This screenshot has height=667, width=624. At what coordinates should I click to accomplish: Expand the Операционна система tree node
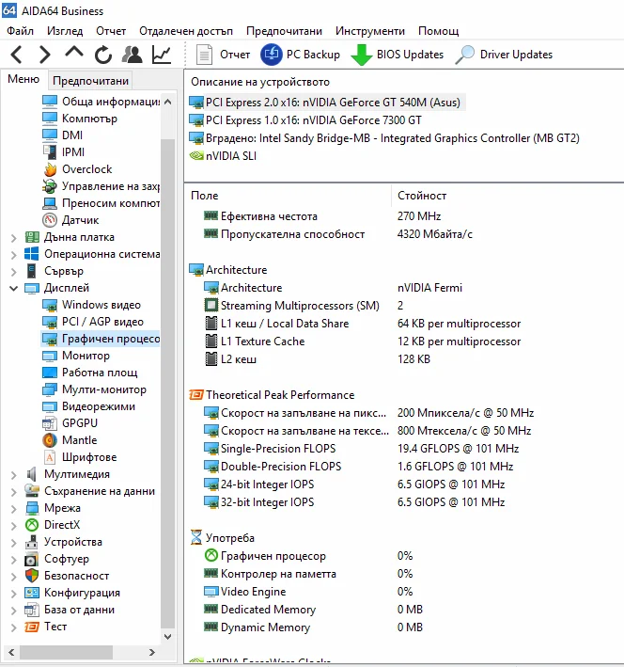[x=13, y=255]
